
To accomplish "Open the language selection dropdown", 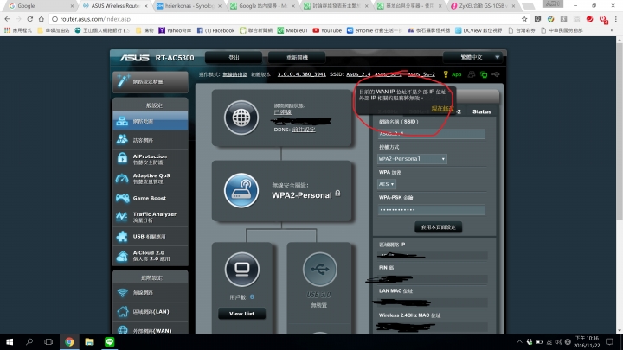I will coord(472,57).
